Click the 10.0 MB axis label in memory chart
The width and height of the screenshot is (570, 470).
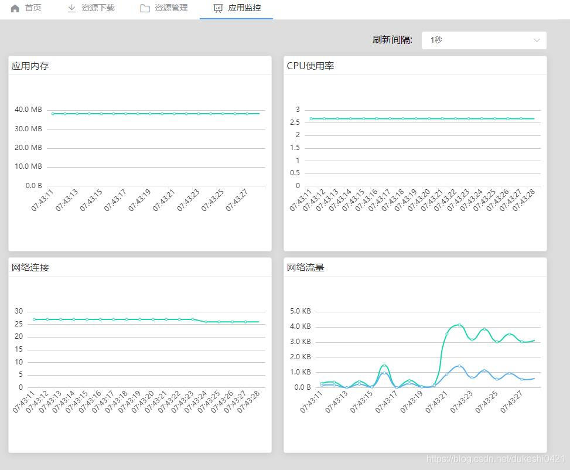pyautogui.click(x=28, y=166)
